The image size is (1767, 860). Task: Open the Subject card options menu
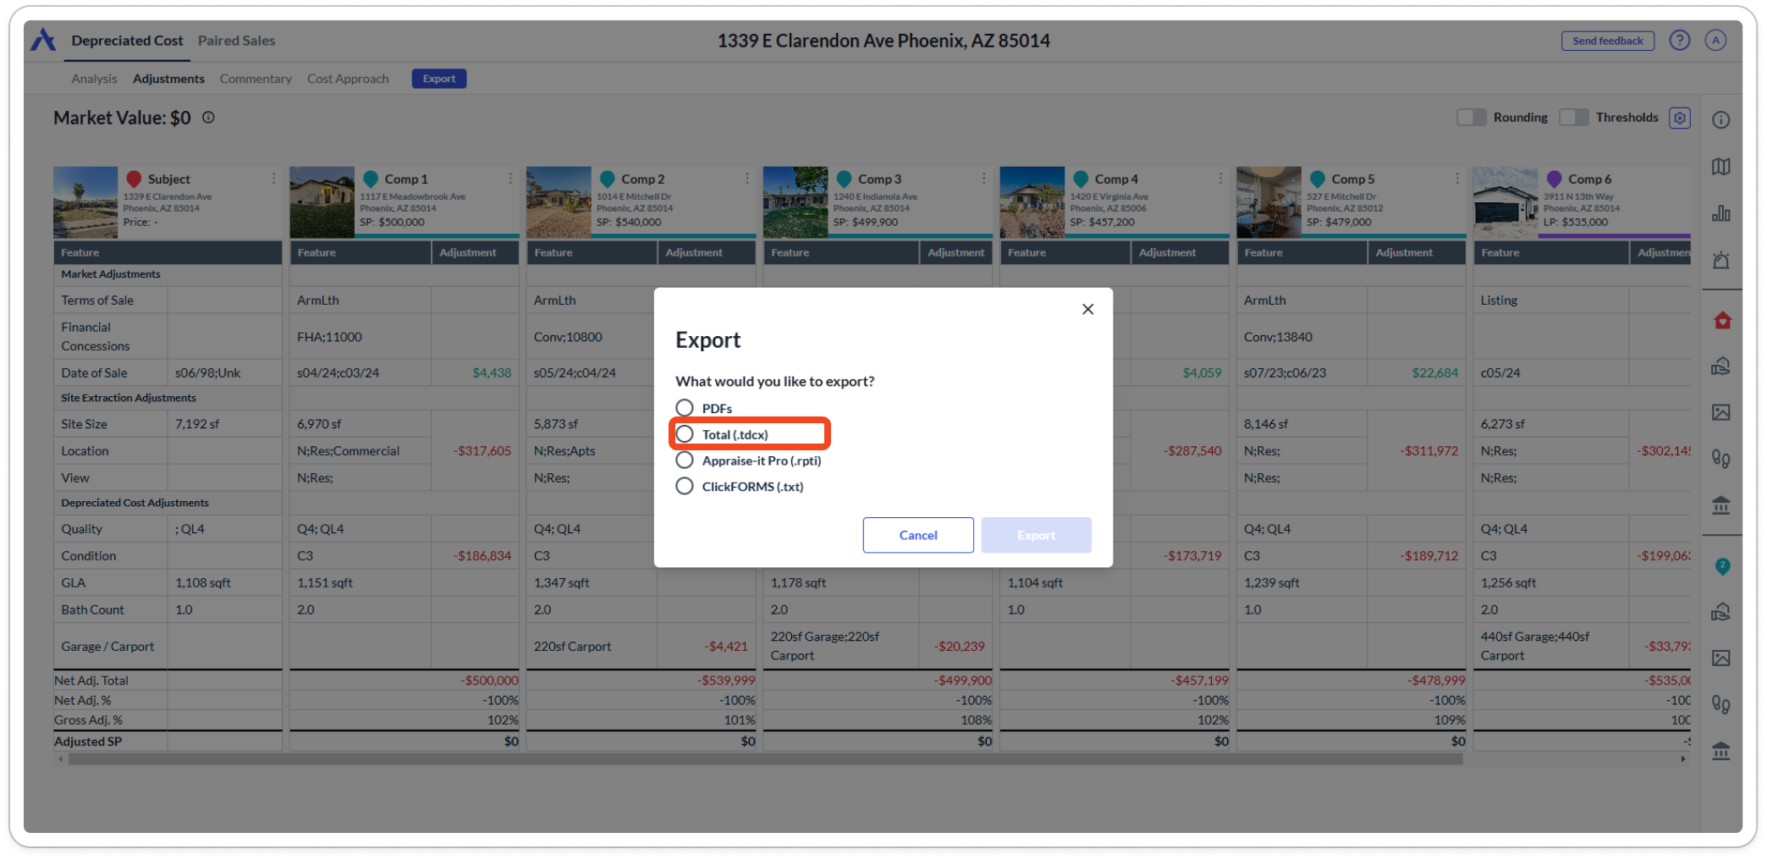coord(273,179)
